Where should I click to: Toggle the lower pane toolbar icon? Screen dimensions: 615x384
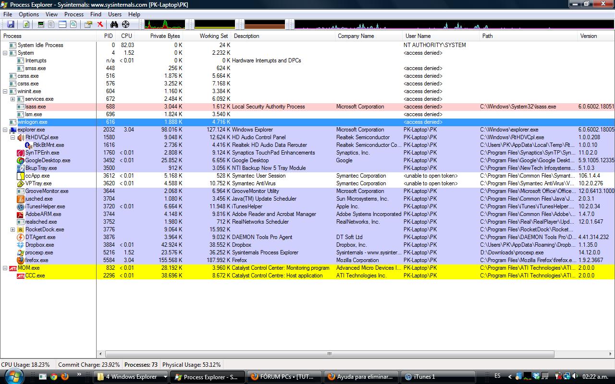(62, 24)
